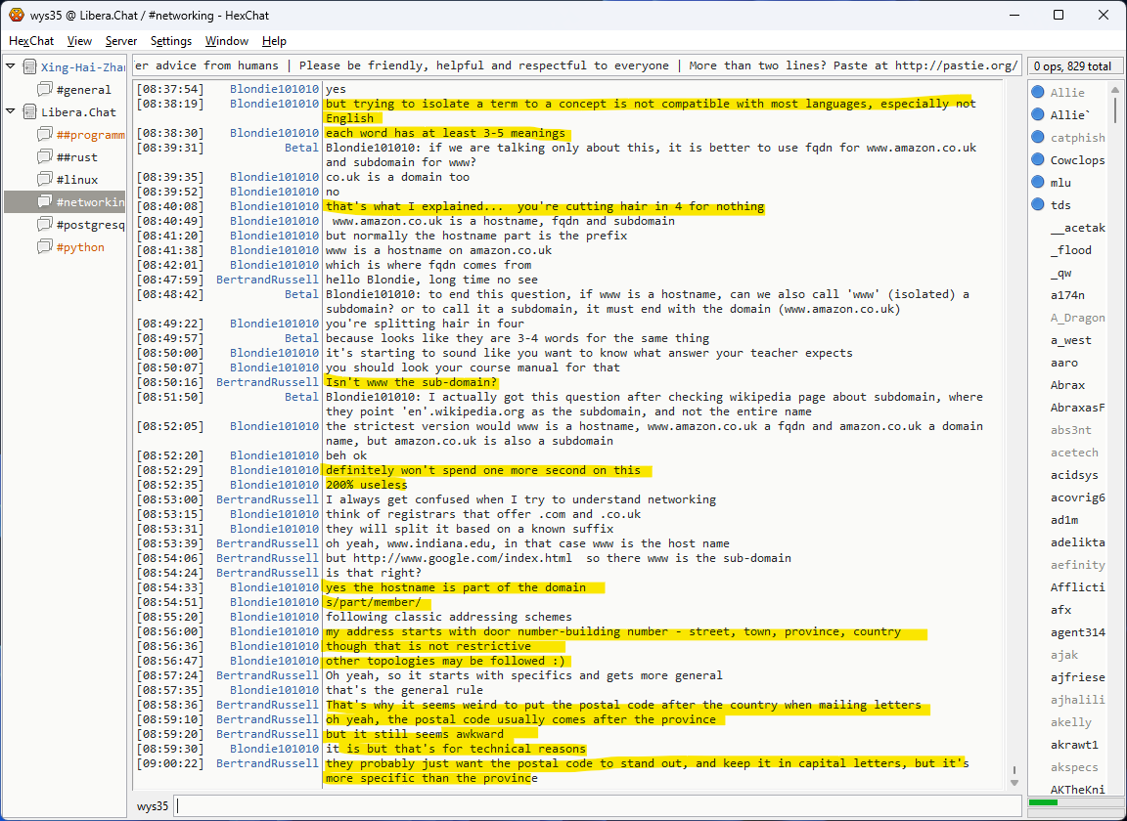The height and width of the screenshot is (821, 1127).
Task: Switch to the #postgresql channel
Action: [90, 225]
